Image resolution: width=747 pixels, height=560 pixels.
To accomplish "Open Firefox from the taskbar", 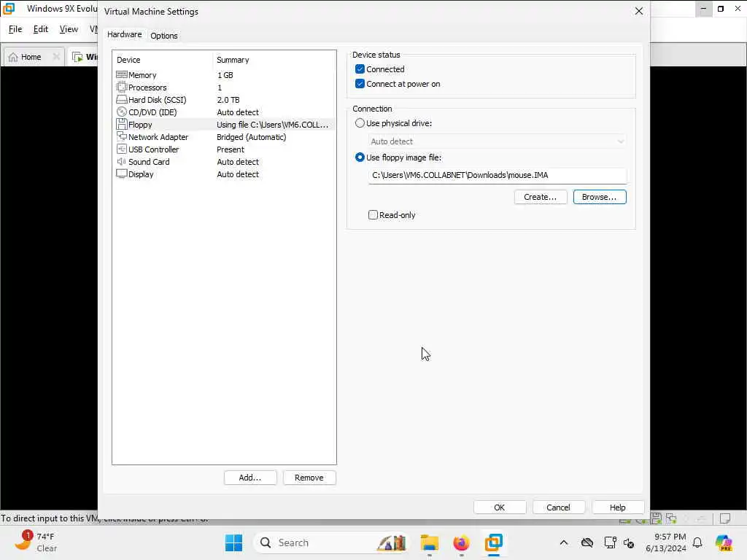I will (x=461, y=542).
